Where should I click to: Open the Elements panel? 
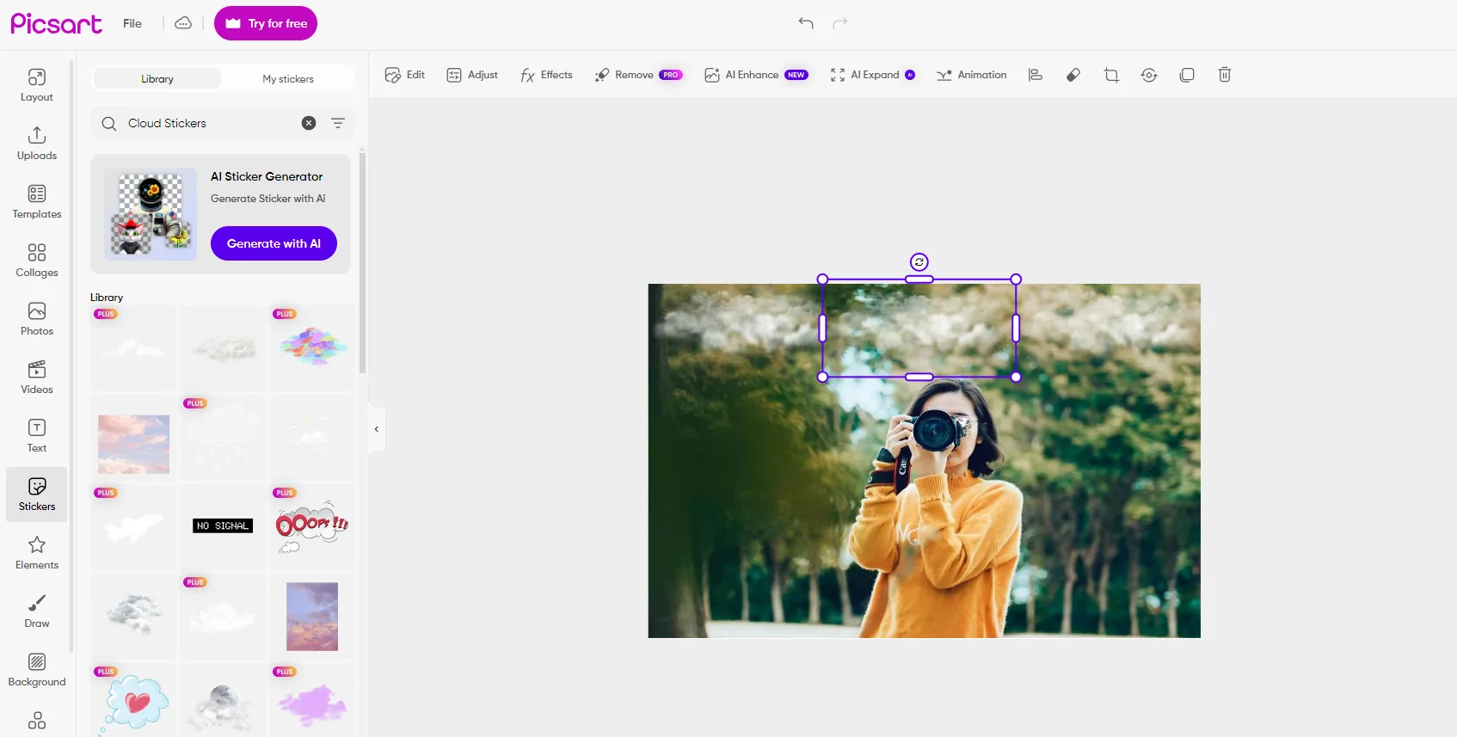(x=37, y=553)
